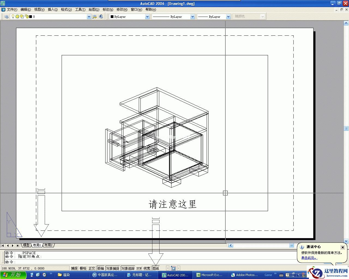This screenshot has height=279, width=349.
Task: Toggle 对象追踪 object tracking in status bar
Action: point(128,268)
